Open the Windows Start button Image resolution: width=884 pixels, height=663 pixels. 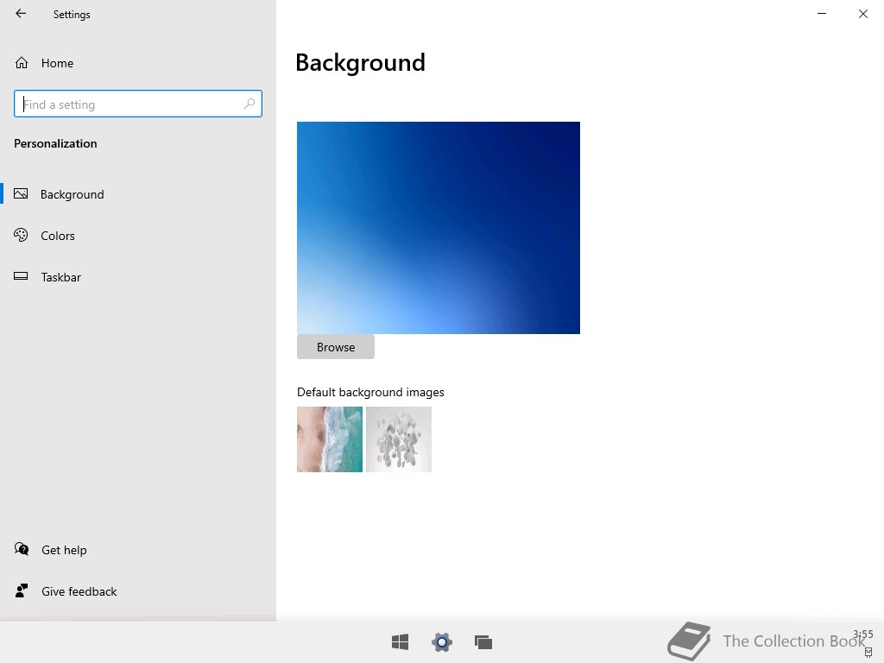click(x=401, y=641)
